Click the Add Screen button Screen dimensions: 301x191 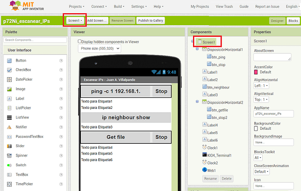coord(97,21)
